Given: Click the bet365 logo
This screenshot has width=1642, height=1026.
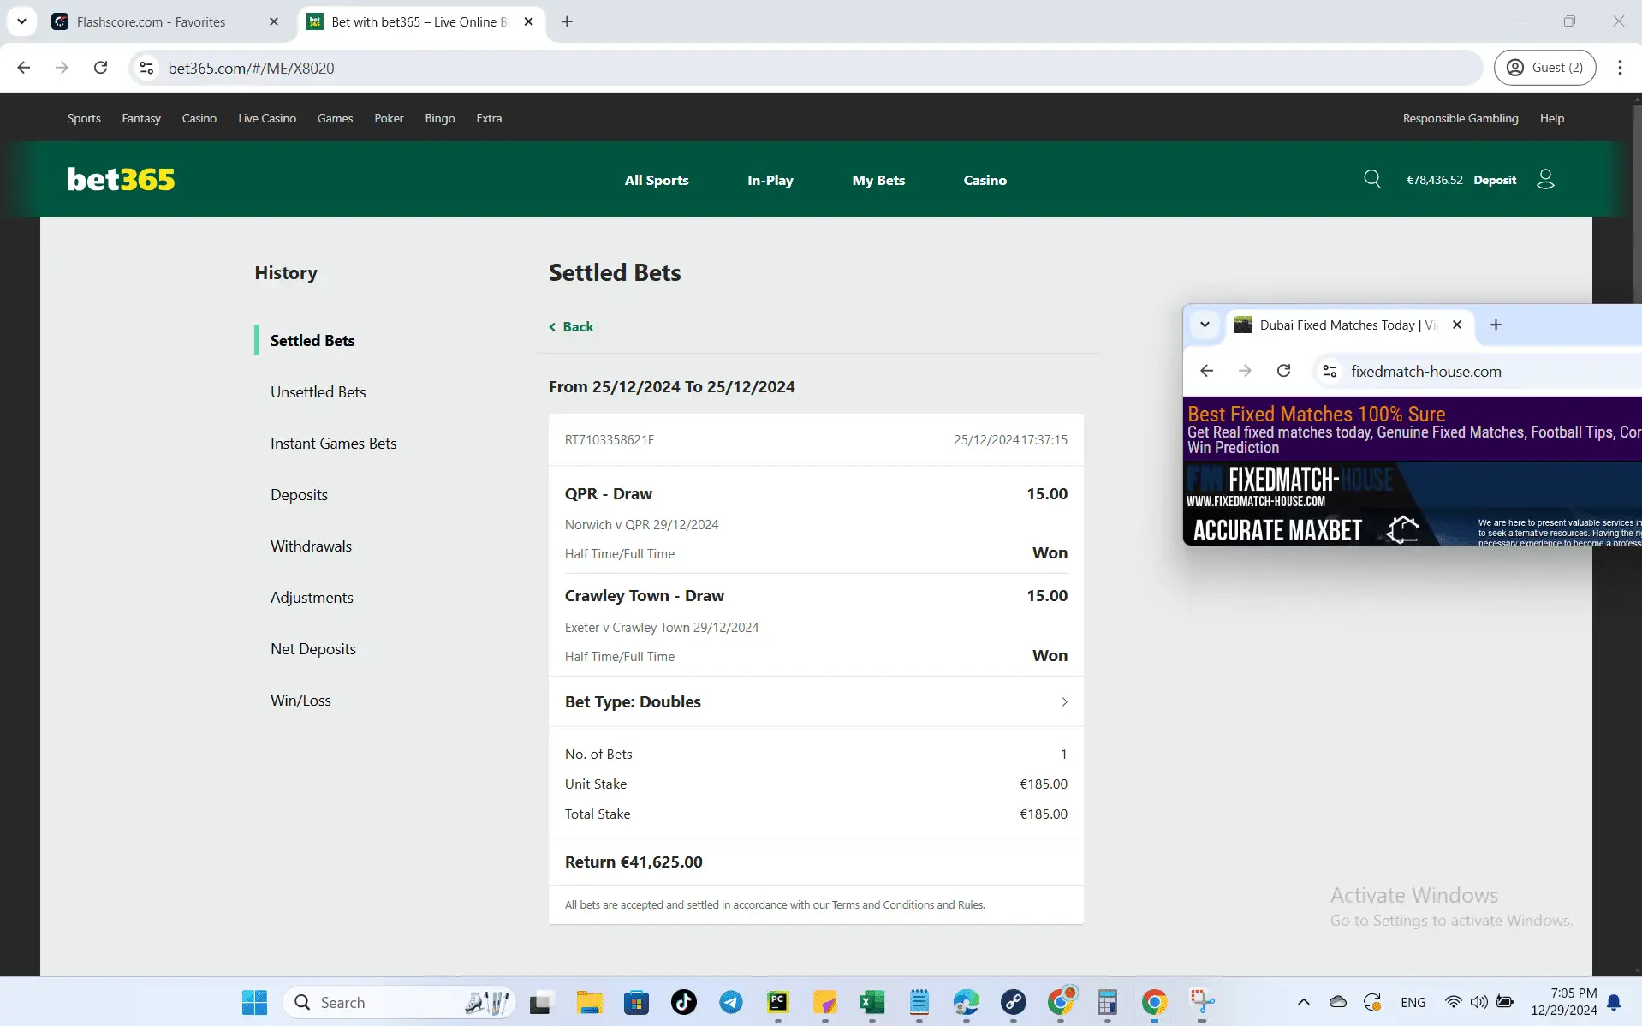Looking at the screenshot, I should [x=121, y=179].
